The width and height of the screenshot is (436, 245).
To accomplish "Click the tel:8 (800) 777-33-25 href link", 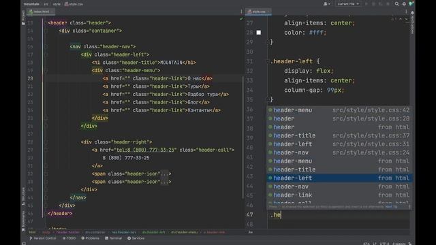I will (x=145, y=150).
